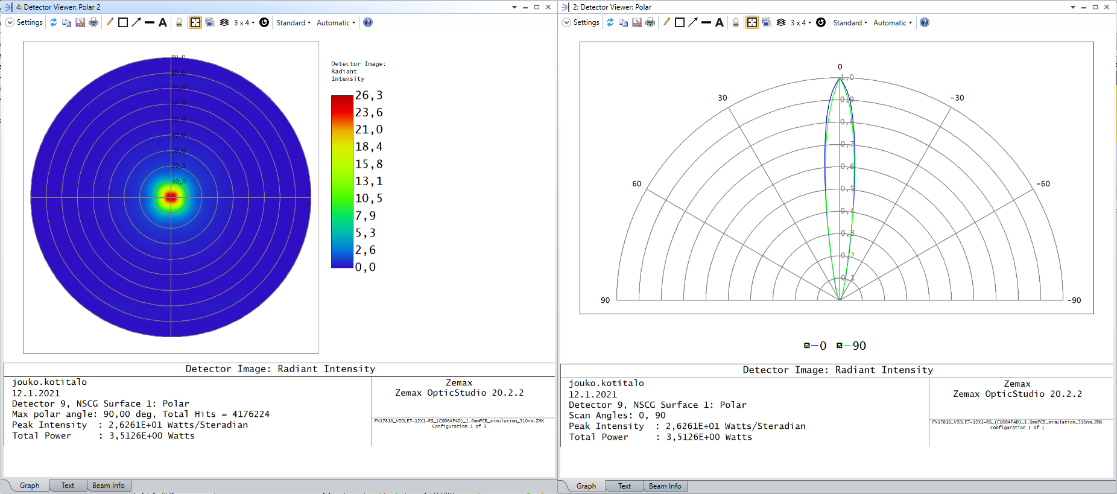Click the Update (refresh) icon in the Polar 2 window
Viewport: 1117px width, 494px height.
click(54, 22)
